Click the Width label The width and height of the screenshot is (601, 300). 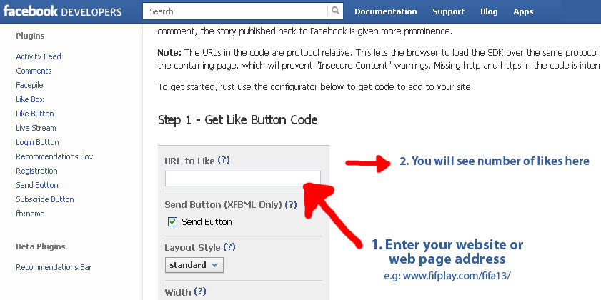click(178, 292)
